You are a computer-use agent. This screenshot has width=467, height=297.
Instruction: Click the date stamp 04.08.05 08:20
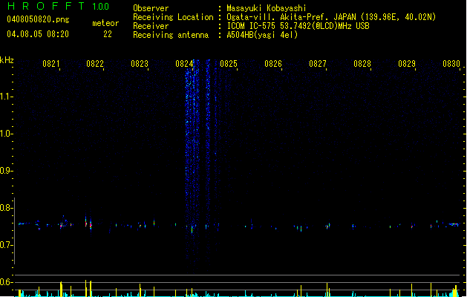tap(38, 34)
